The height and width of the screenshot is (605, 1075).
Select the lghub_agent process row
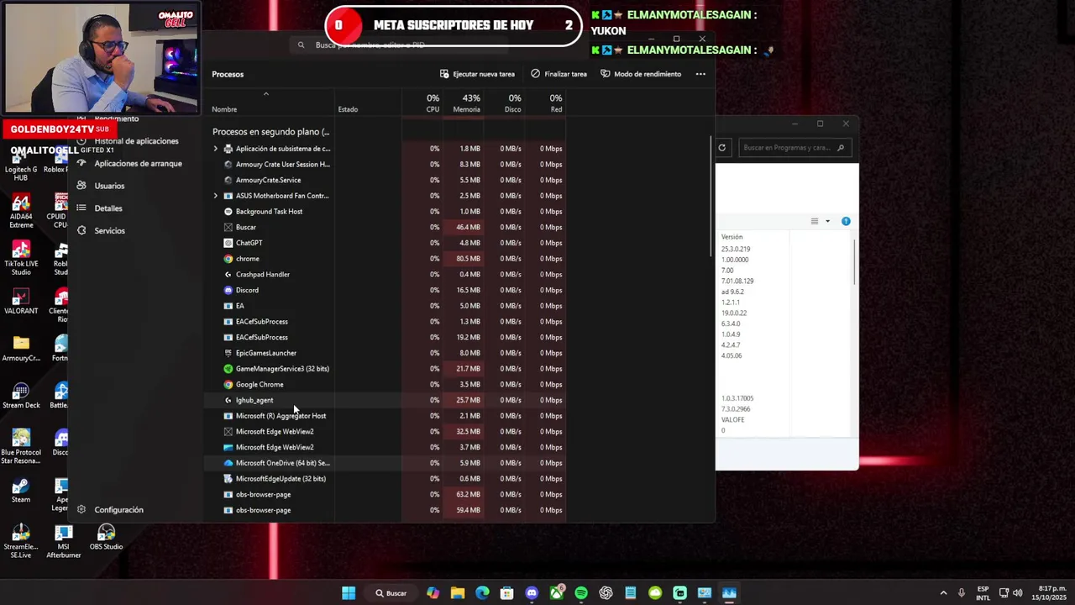[x=386, y=400]
